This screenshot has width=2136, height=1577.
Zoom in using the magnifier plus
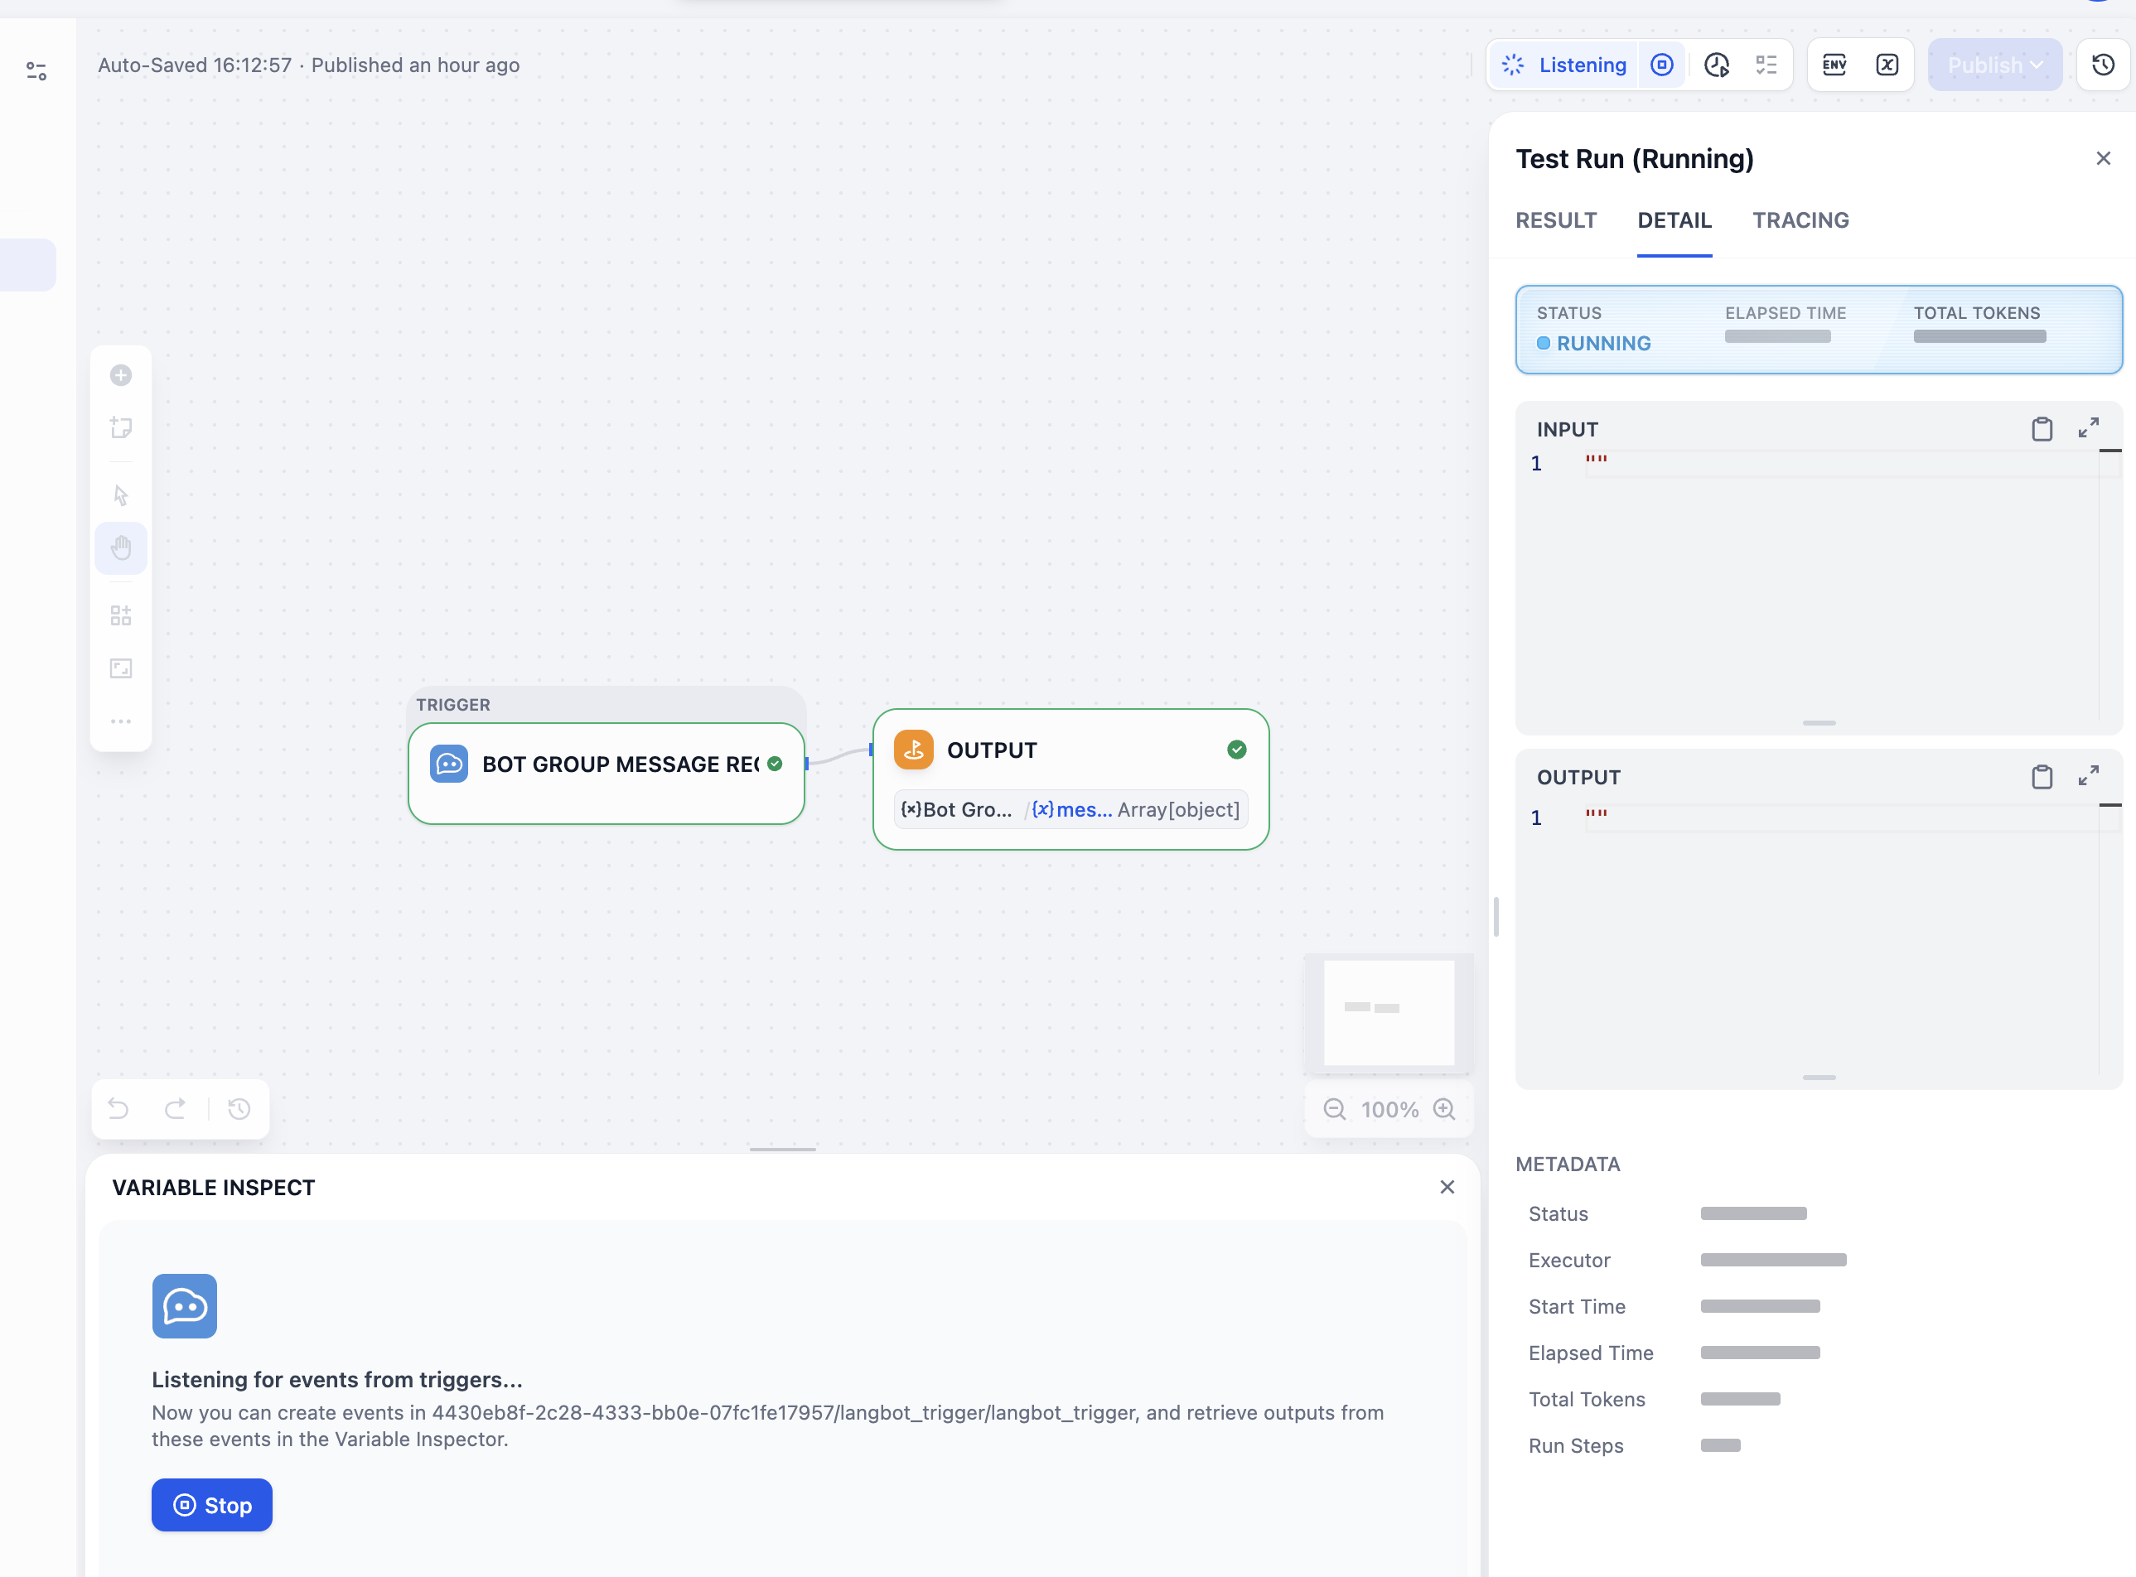(1443, 1109)
